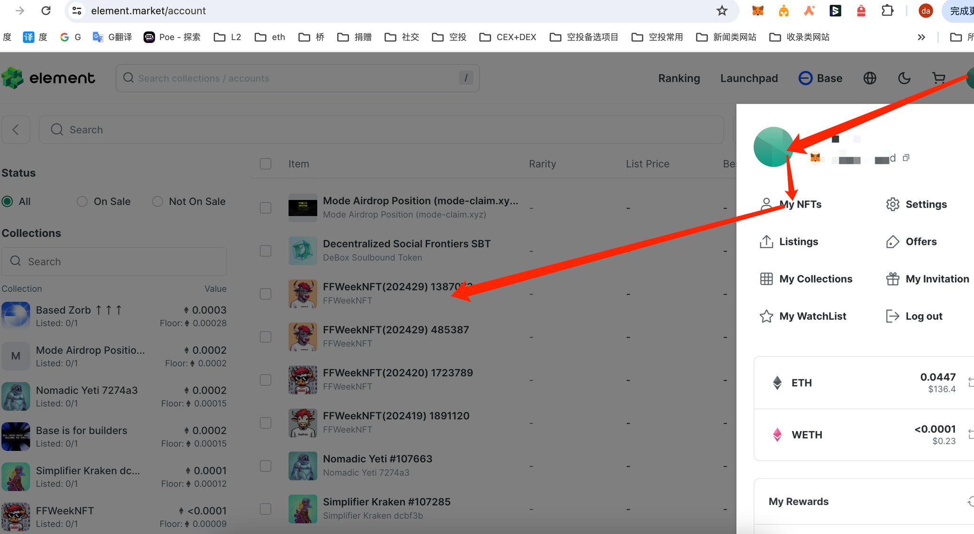974x534 pixels.
Task: Select the Not On Sale option
Action: point(157,201)
